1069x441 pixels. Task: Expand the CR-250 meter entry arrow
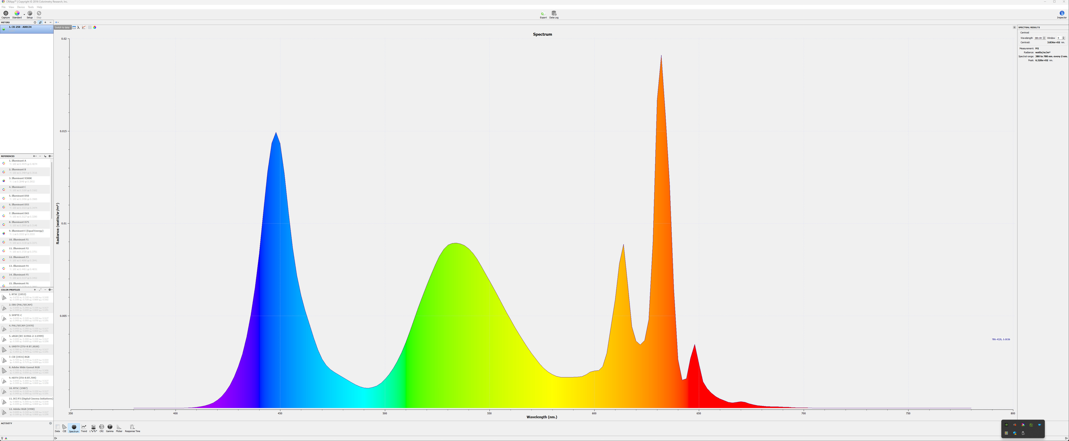point(51,29)
